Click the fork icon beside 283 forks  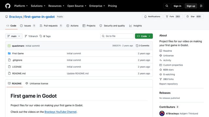pos(161,79)
